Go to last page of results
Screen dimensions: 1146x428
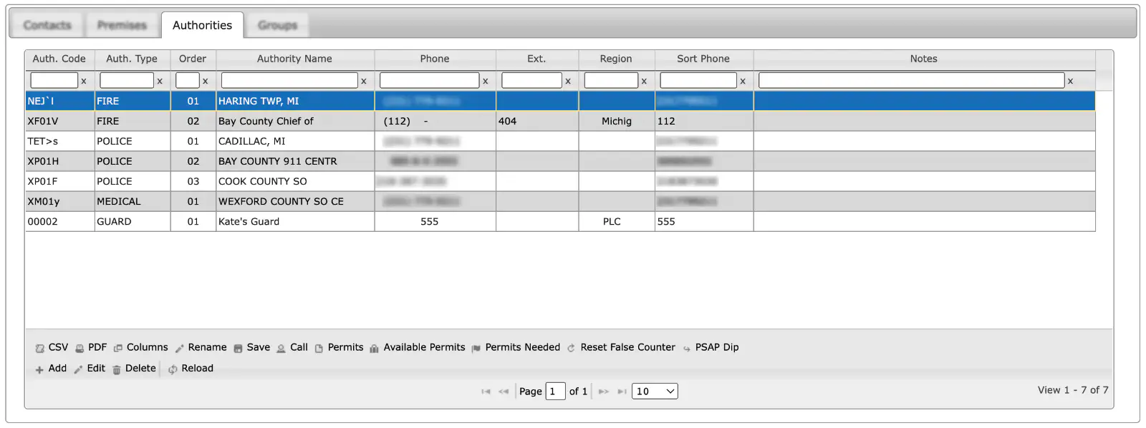pos(622,391)
